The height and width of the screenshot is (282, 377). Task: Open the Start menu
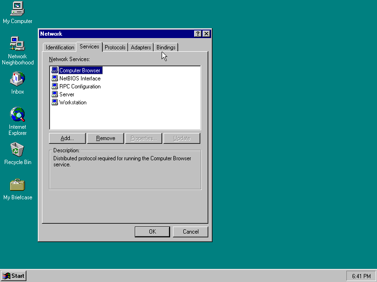[x=14, y=276]
